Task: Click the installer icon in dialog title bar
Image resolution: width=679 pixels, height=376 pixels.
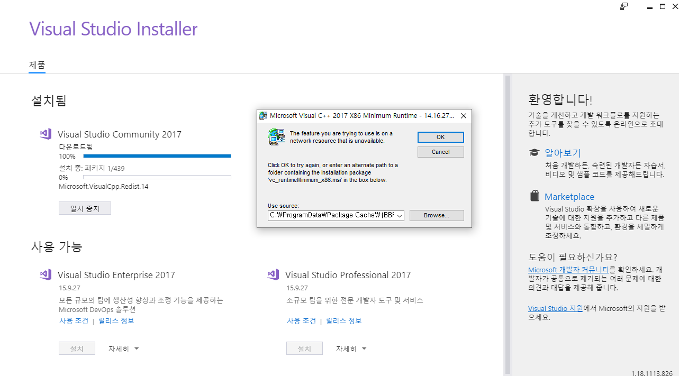Action: [x=263, y=115]
